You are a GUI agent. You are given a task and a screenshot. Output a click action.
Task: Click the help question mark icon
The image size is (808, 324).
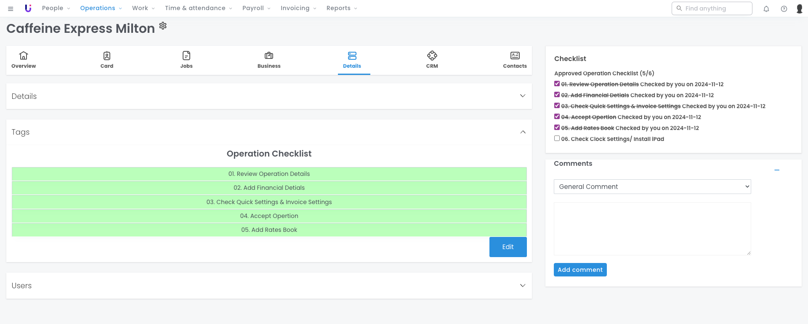(784, 8)
